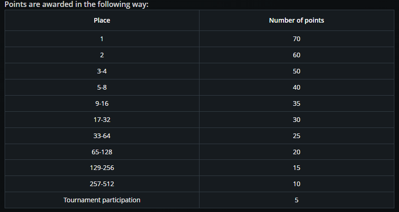Click the 129-256 place cell

(x=102, y=168)
